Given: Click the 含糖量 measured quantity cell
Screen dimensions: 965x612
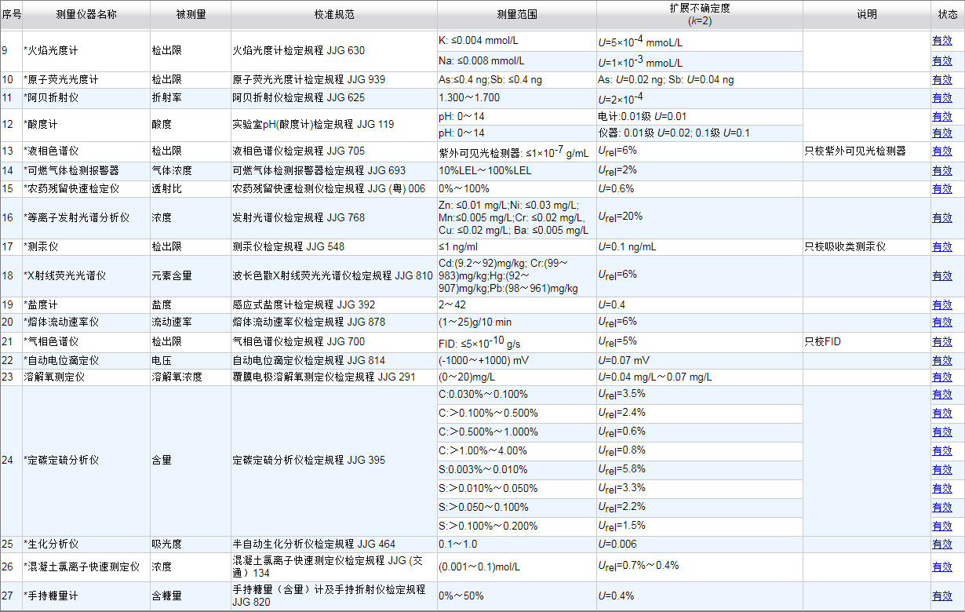Looking at the screenshot, I should (191, 596).
